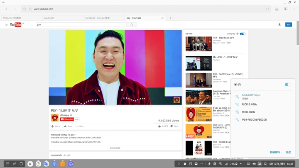Screen dimensions: 299x168
Task: Expand description with SHOW MORE
Action: (115, 148)
